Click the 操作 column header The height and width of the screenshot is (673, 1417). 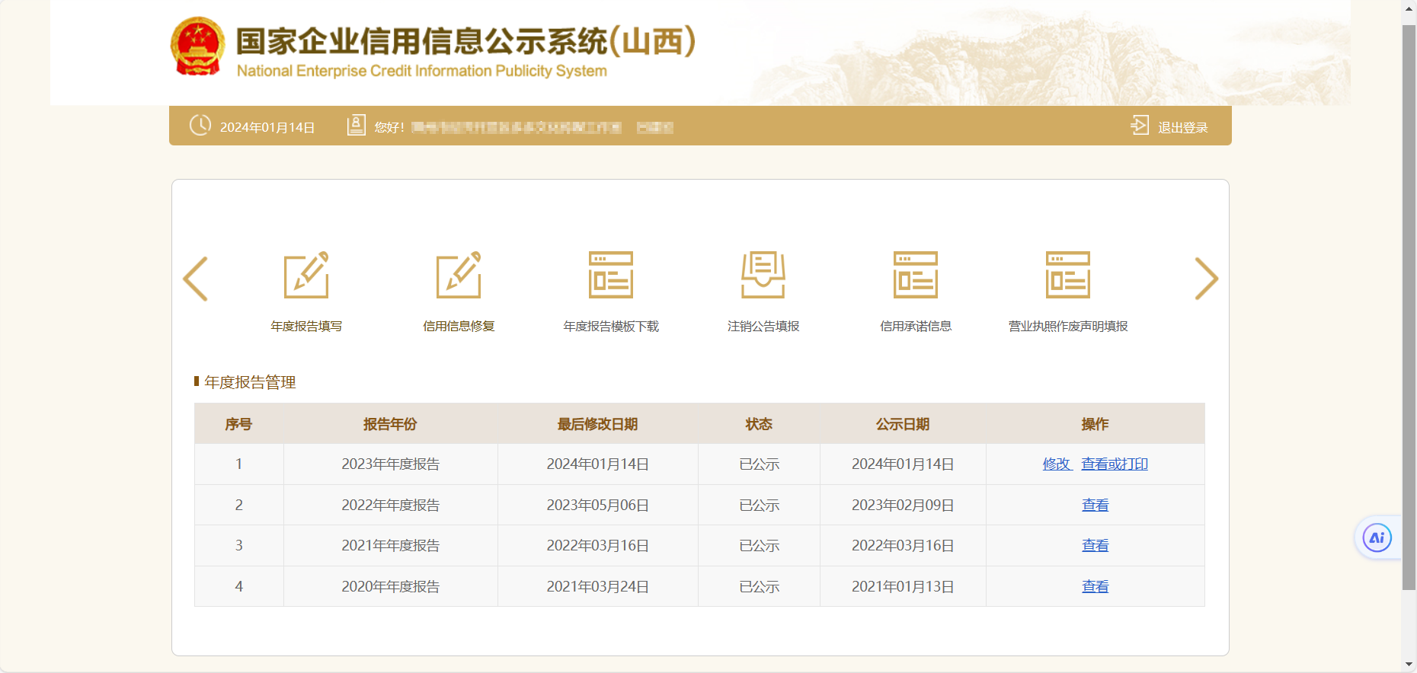point(1095,424)
